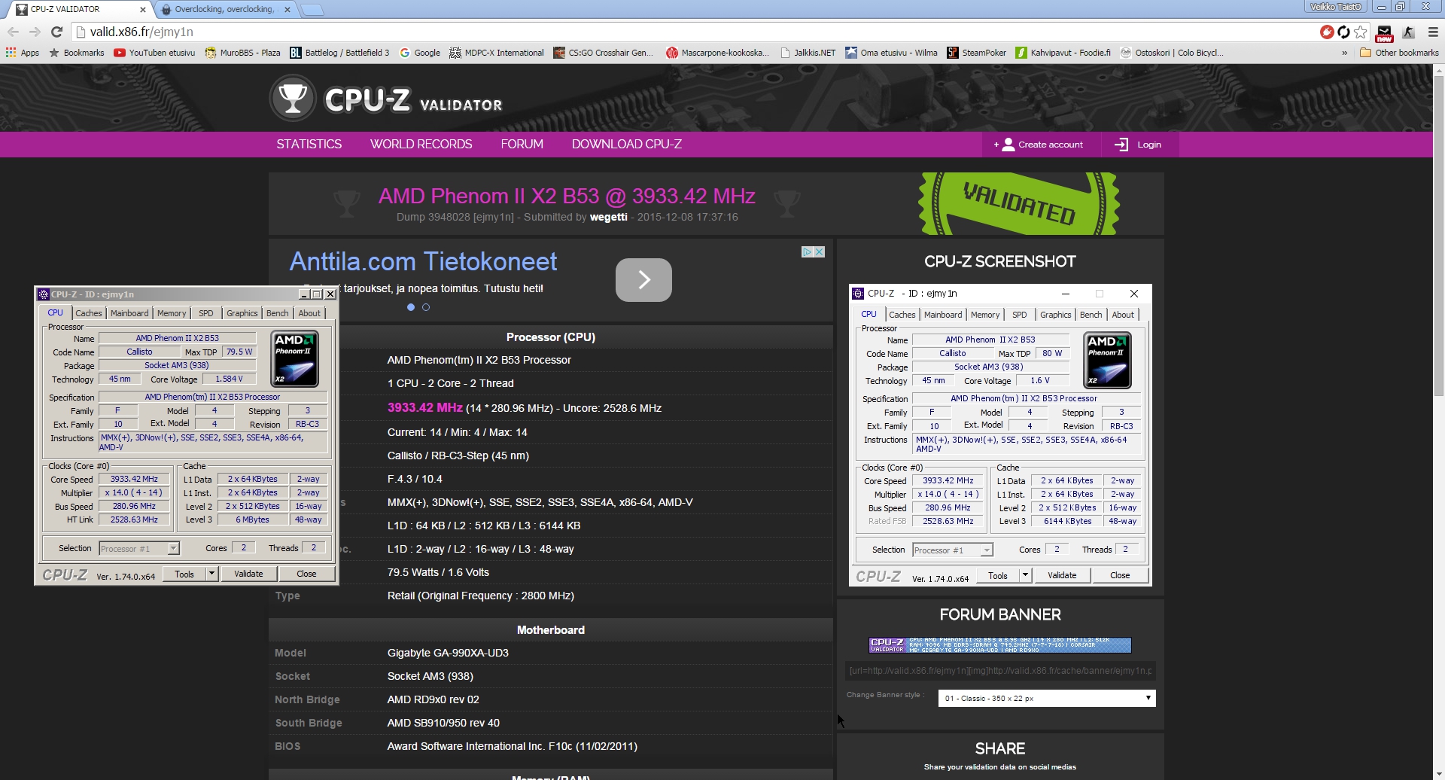Select the second ad carousel dot
This screenshot has width=1445, height=780.
[x=426, y=307]
